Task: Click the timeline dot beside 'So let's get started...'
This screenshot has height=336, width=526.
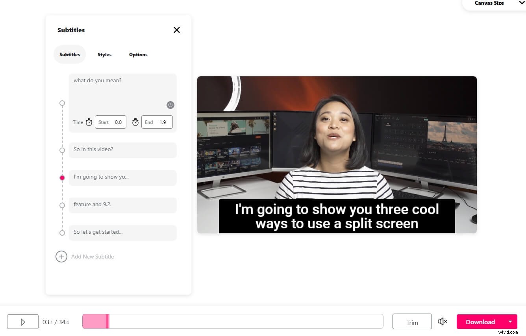Action: click(x=62, y=233)
